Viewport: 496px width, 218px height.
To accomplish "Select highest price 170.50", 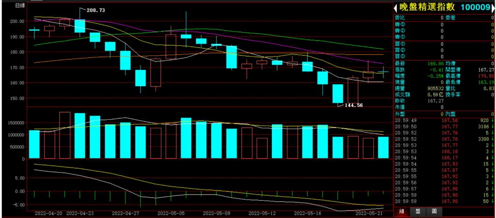I will (x=486, y=76).
